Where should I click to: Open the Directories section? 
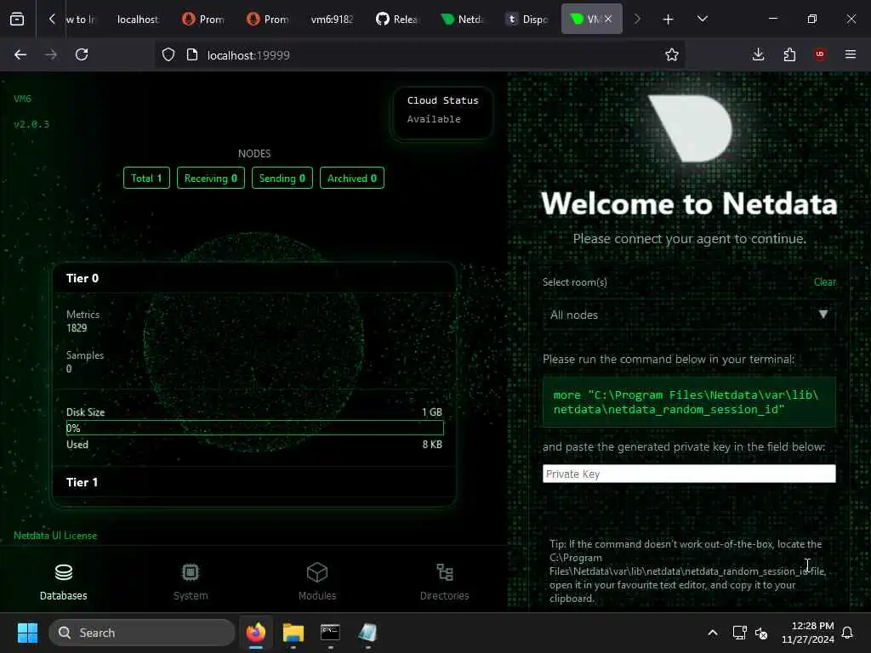pyautogui.click(x=444, y=582)
